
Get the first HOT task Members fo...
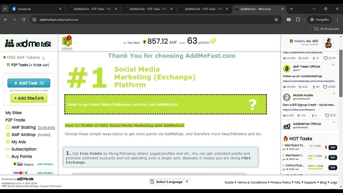pos(333,147)
